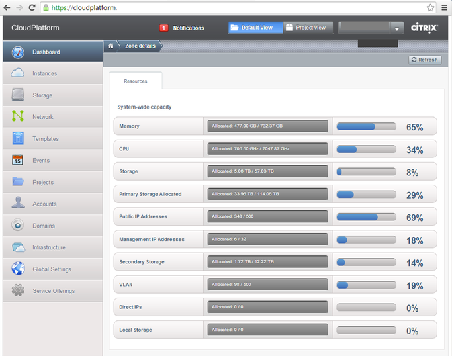The width and height of the screenshot is (452, 356).
Task: Reload the page with browser refresh icon
Action: pyautogui.click(x=32, y=7)
